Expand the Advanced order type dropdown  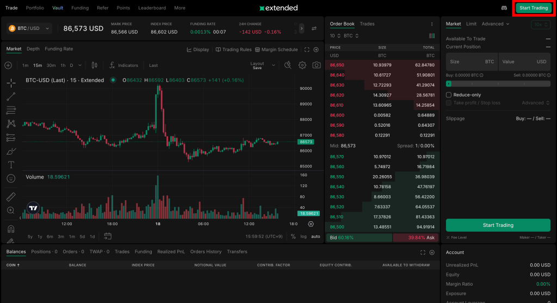click(x=495, y=24)
